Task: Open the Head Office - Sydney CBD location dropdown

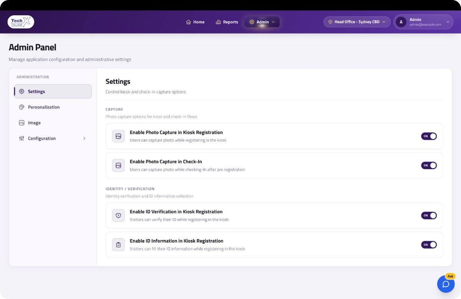Action: tap(357, 22)
